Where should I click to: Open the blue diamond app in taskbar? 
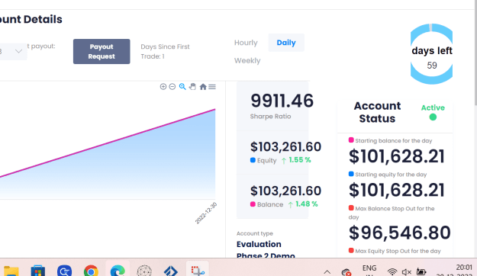(171, 271)
